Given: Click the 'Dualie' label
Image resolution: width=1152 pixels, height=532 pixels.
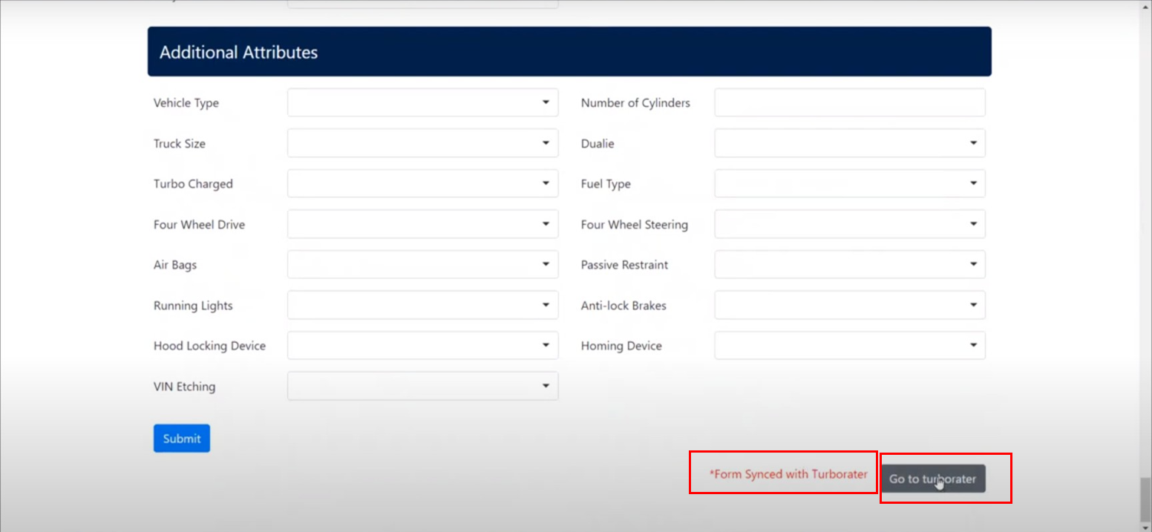Looking at the screenshot, I should 598,144.
